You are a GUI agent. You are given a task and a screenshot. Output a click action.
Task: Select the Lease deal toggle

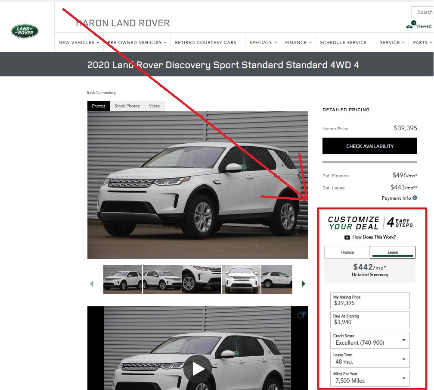click(x=393, y=252)
